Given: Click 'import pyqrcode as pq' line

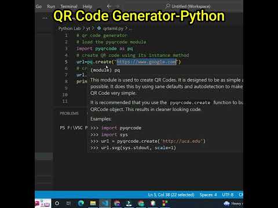Looking at the screenshot, I should [x=105, y=49].
